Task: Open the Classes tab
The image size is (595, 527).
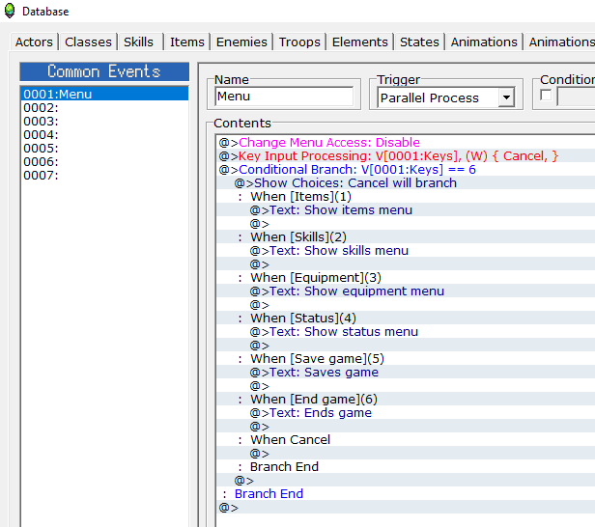Action: point(88,42)
